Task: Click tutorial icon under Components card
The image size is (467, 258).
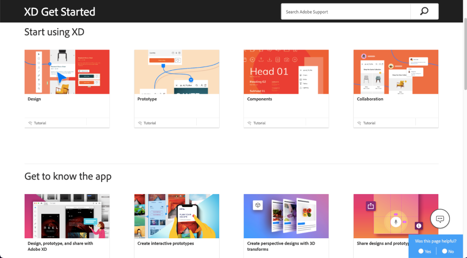Action: (249, 123)
